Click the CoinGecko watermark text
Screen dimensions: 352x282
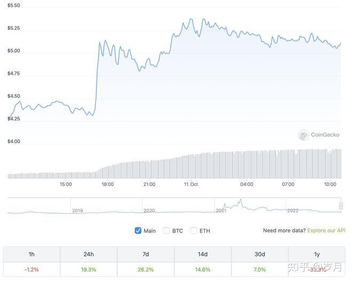(x=325, y=135)
